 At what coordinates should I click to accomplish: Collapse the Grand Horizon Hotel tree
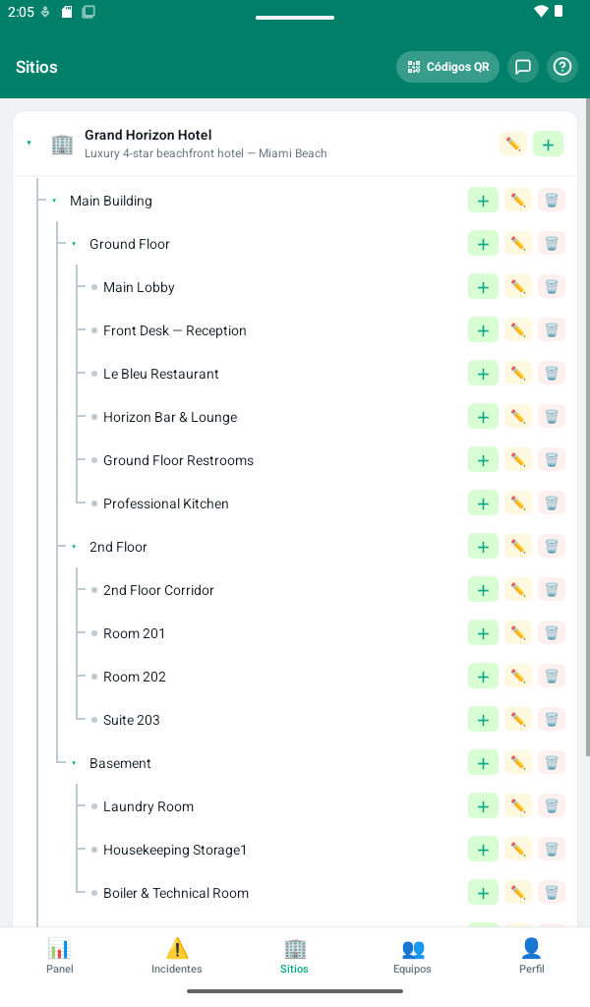click(x=29, y=143)
